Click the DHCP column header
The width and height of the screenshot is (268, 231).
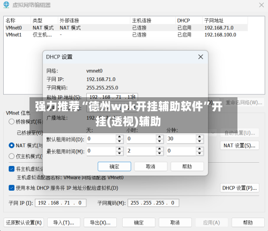(189, 20)
